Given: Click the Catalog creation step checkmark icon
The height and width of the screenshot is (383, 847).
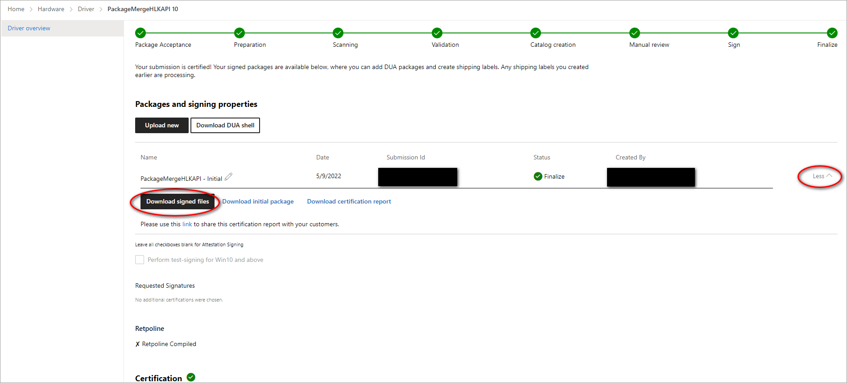Looking at the screenshot, I should [x=536, y=33].
